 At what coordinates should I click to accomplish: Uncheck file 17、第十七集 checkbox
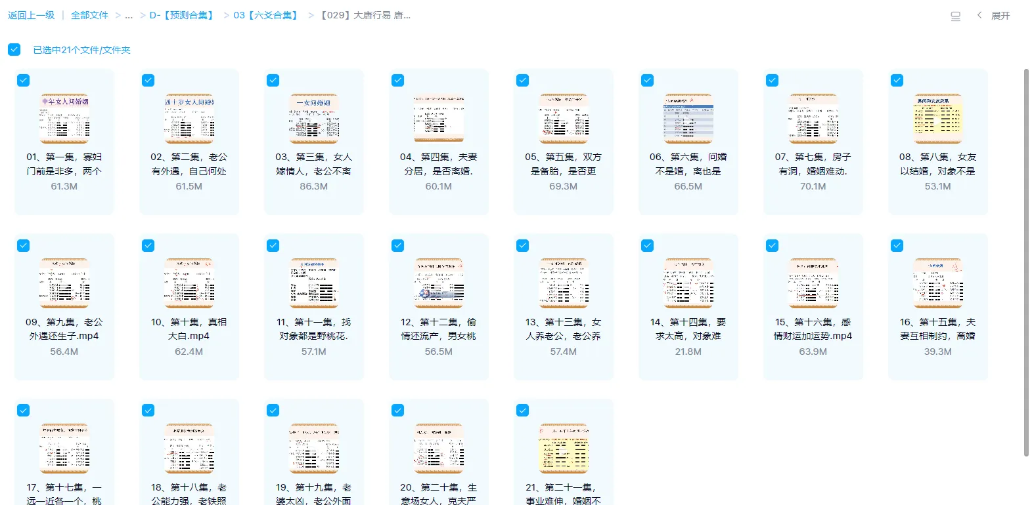[24, 410]
